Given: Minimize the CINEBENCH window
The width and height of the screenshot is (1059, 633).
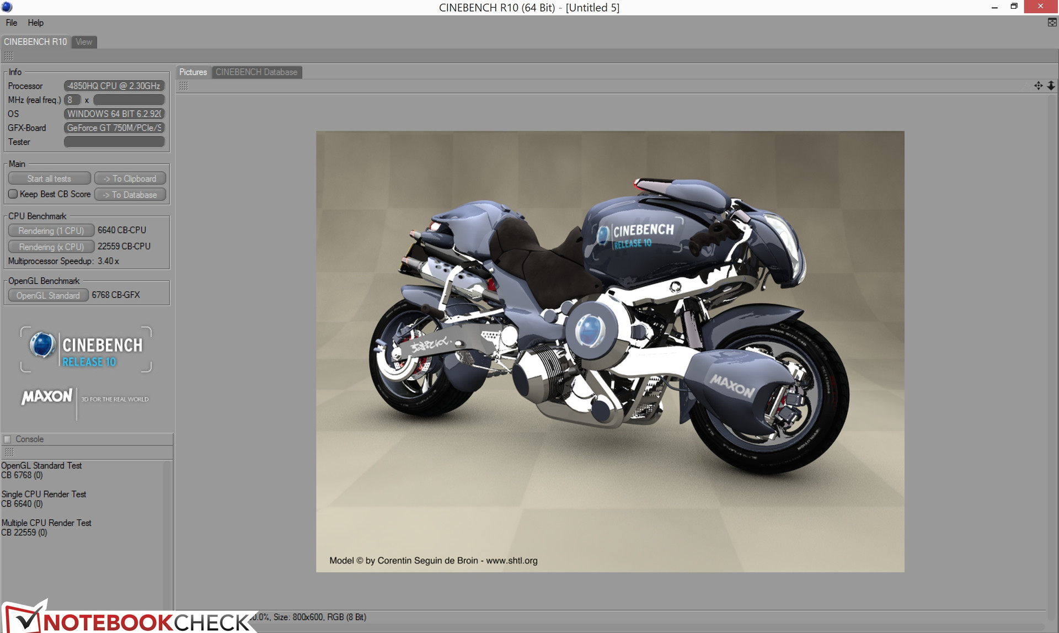Looking at the screenshot, I should click(994, 7).
